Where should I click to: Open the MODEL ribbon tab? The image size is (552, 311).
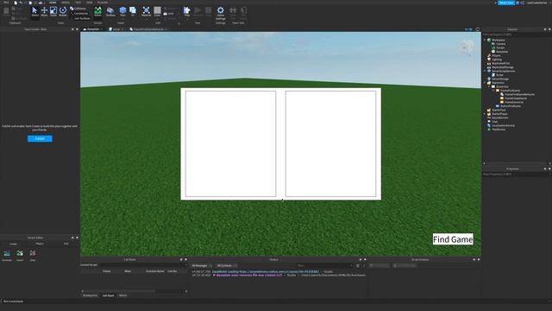click(66, 3)
